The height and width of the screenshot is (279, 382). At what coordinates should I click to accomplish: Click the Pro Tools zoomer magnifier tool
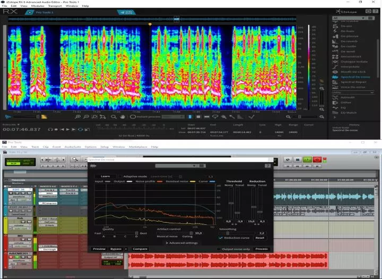click(75, 159)
